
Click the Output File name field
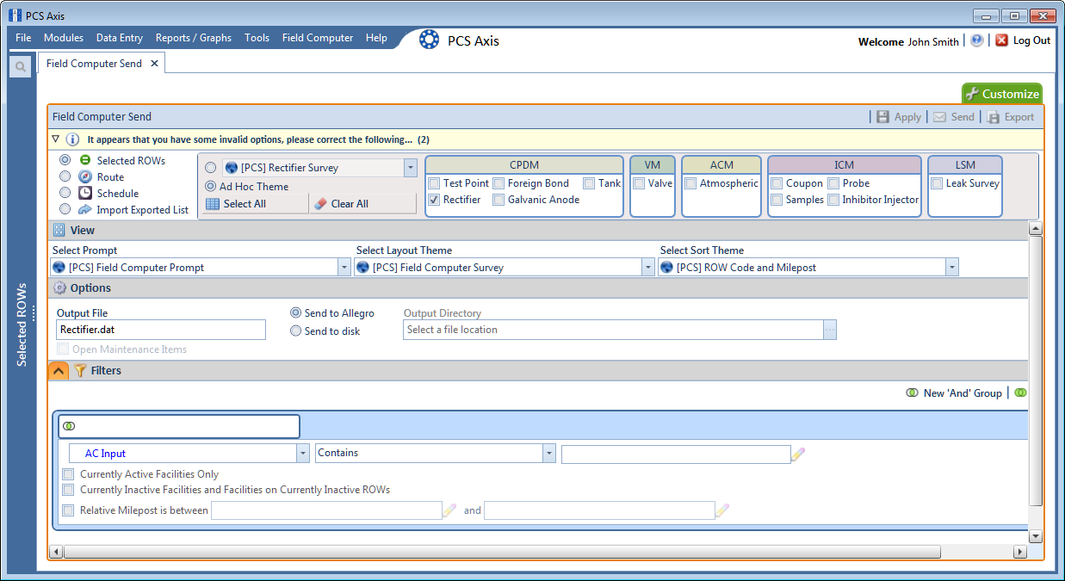tap(161, 330)
